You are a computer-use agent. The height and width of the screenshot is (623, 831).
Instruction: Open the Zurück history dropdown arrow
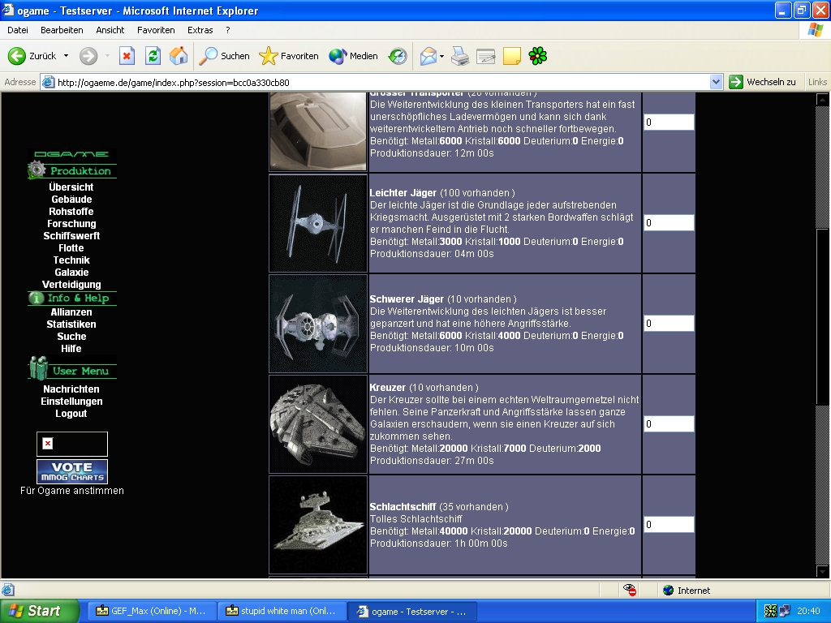(67, 56)
